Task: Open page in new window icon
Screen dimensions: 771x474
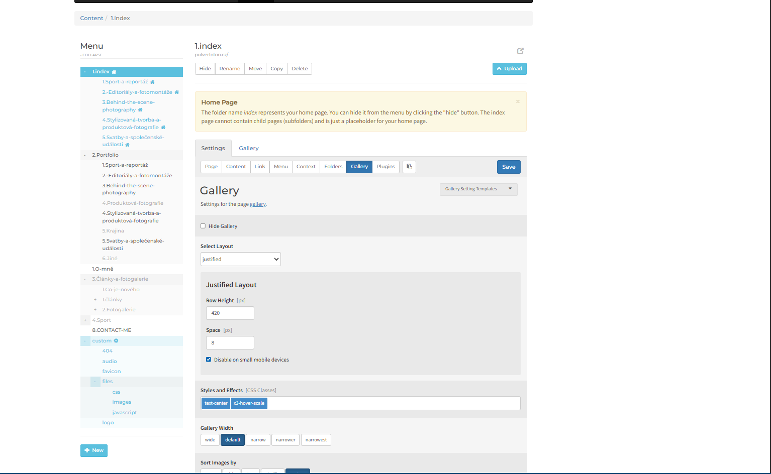Action: [x=520, y=51]
